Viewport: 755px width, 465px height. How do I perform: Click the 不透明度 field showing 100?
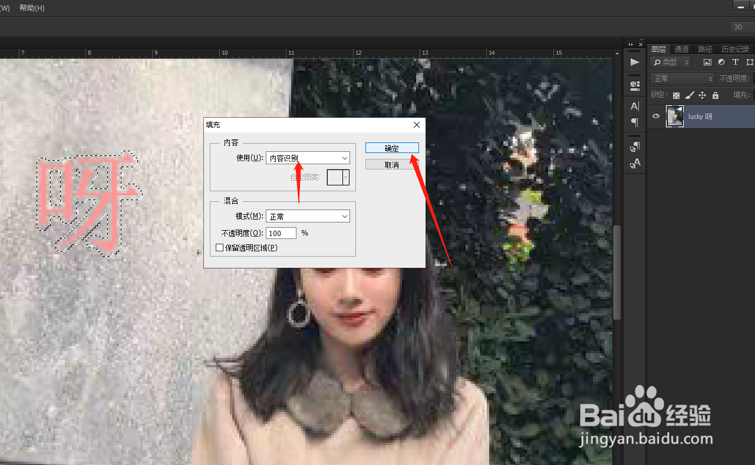281,233
